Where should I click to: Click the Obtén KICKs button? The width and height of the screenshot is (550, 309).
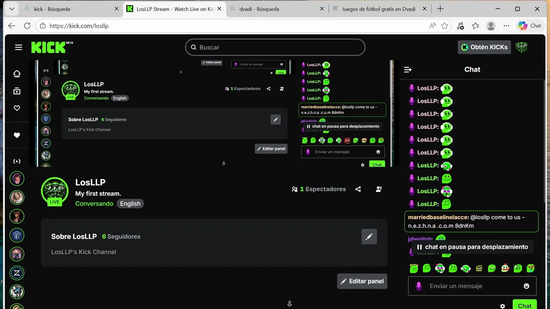coord(484,47)
